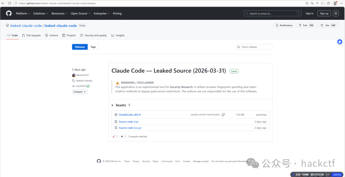Open the Manage cookies footer link
The width and height of the screenshot is (345, 177).
click(x=201, y=161)
